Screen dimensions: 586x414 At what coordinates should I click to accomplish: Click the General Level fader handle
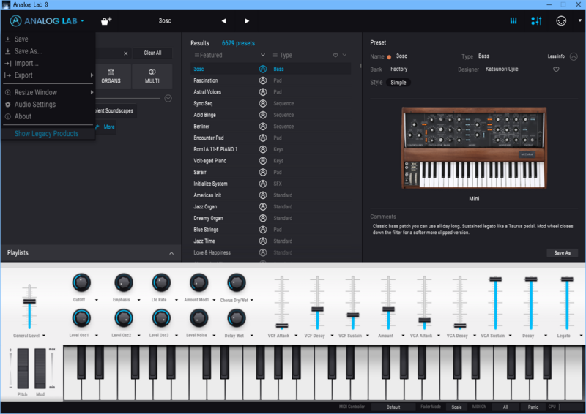(29, 301)
